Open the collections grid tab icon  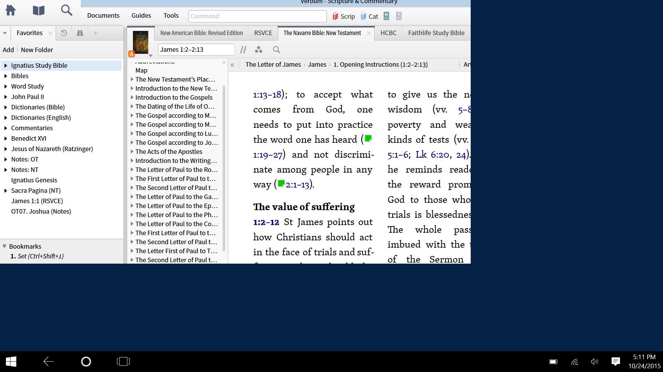click(x=80, y=33)
